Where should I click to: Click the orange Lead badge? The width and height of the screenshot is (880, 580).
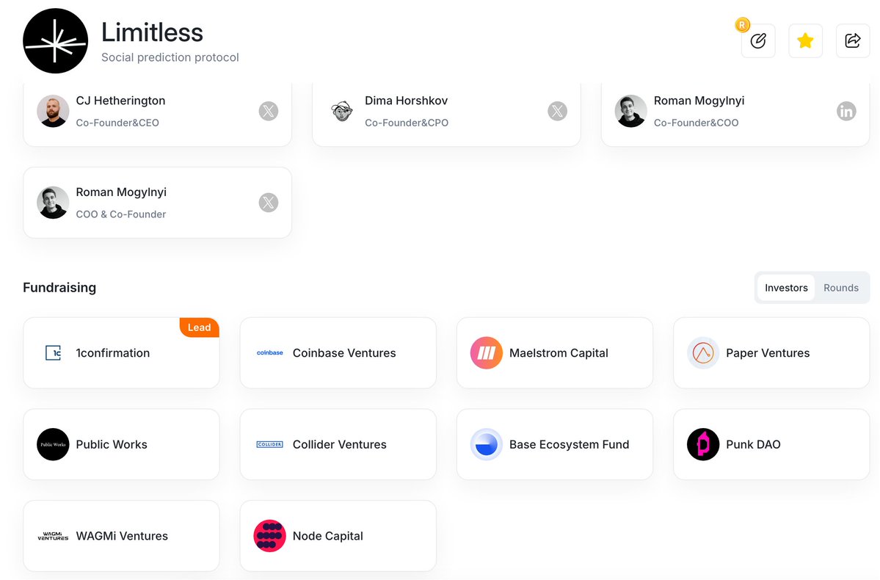point(199,327)
